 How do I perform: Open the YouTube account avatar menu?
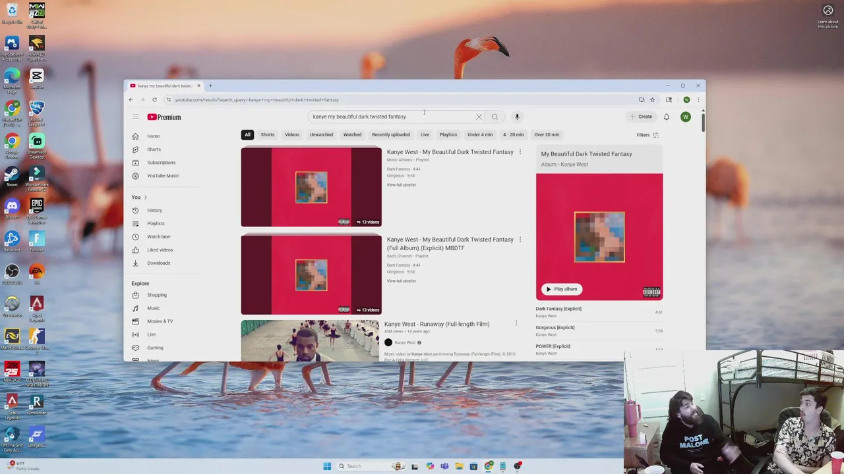686,117
